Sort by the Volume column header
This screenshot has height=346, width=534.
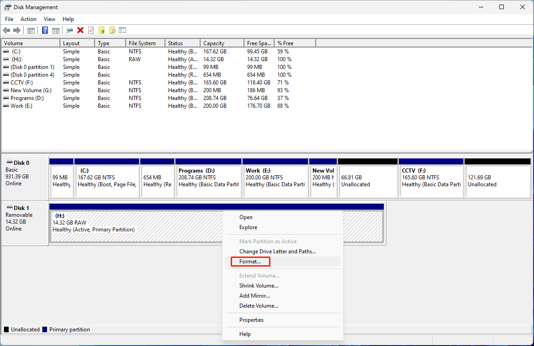point(31,43)
